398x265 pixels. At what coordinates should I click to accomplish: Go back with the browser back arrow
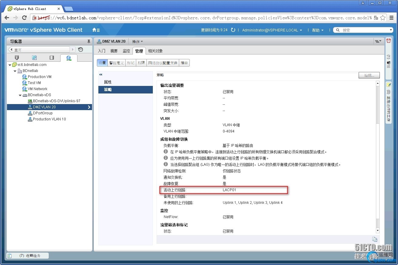pos(7,18)
